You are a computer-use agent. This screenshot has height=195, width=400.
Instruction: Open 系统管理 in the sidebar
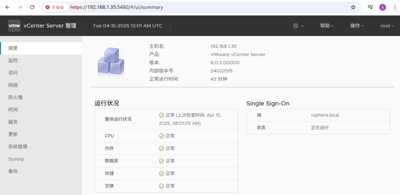[x=41, y=147]
